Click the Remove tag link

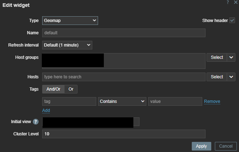tap(212, 101)
